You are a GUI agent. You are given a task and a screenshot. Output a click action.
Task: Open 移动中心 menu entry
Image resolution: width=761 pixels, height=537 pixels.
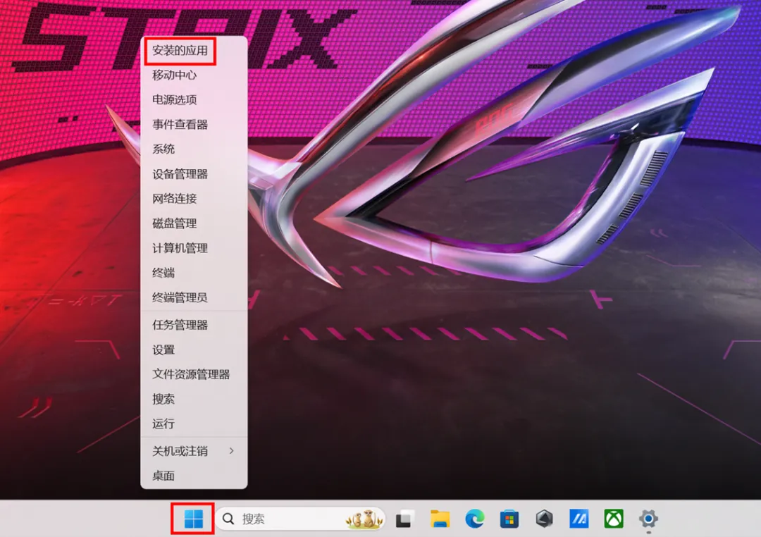pos(194,75)
